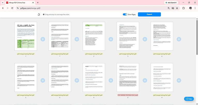The height and width of the screenshot is (105, 198).
Task: Select the PDF MERGE TESTING FILE 2 page thumbnail
Action: [128, 77]
